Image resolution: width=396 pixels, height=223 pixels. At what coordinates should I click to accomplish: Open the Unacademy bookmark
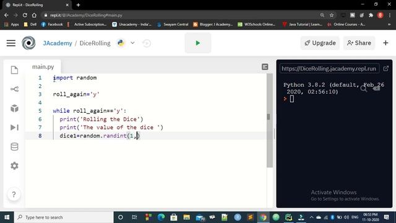[132, 24]
